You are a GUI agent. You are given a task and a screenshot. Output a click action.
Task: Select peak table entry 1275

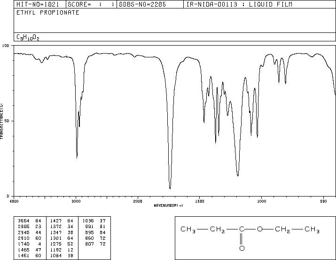coord(56,244)
